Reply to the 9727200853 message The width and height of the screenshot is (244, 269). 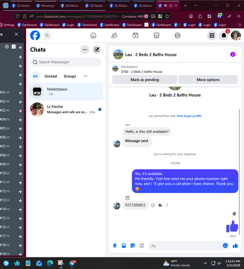160,205
